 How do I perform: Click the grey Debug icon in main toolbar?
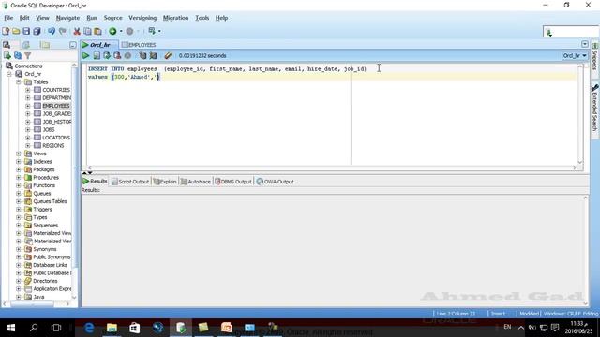click(129, 31)
